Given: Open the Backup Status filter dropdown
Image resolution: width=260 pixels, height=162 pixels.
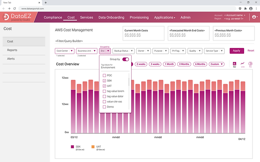Looking at the screenshot, I should point(123,51).
